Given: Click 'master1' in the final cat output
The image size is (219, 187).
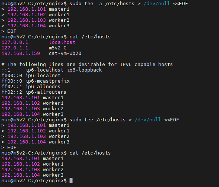Looking at the screenshot, I should [x=53, y=159].
